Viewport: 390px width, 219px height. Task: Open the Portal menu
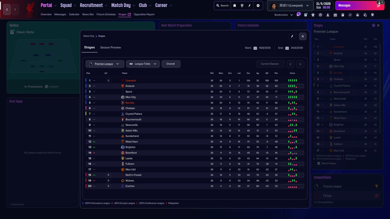point(49,5)
